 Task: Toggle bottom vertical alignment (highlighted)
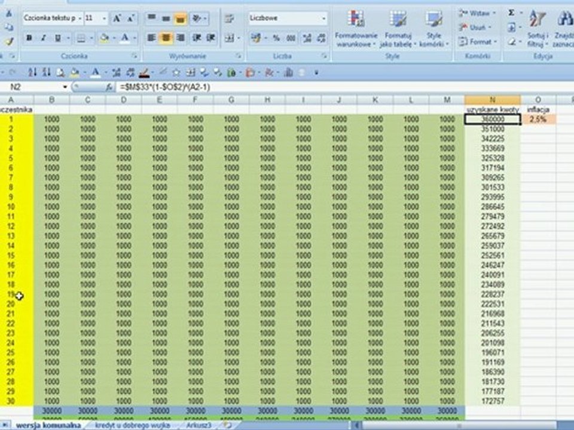(180, 18)
